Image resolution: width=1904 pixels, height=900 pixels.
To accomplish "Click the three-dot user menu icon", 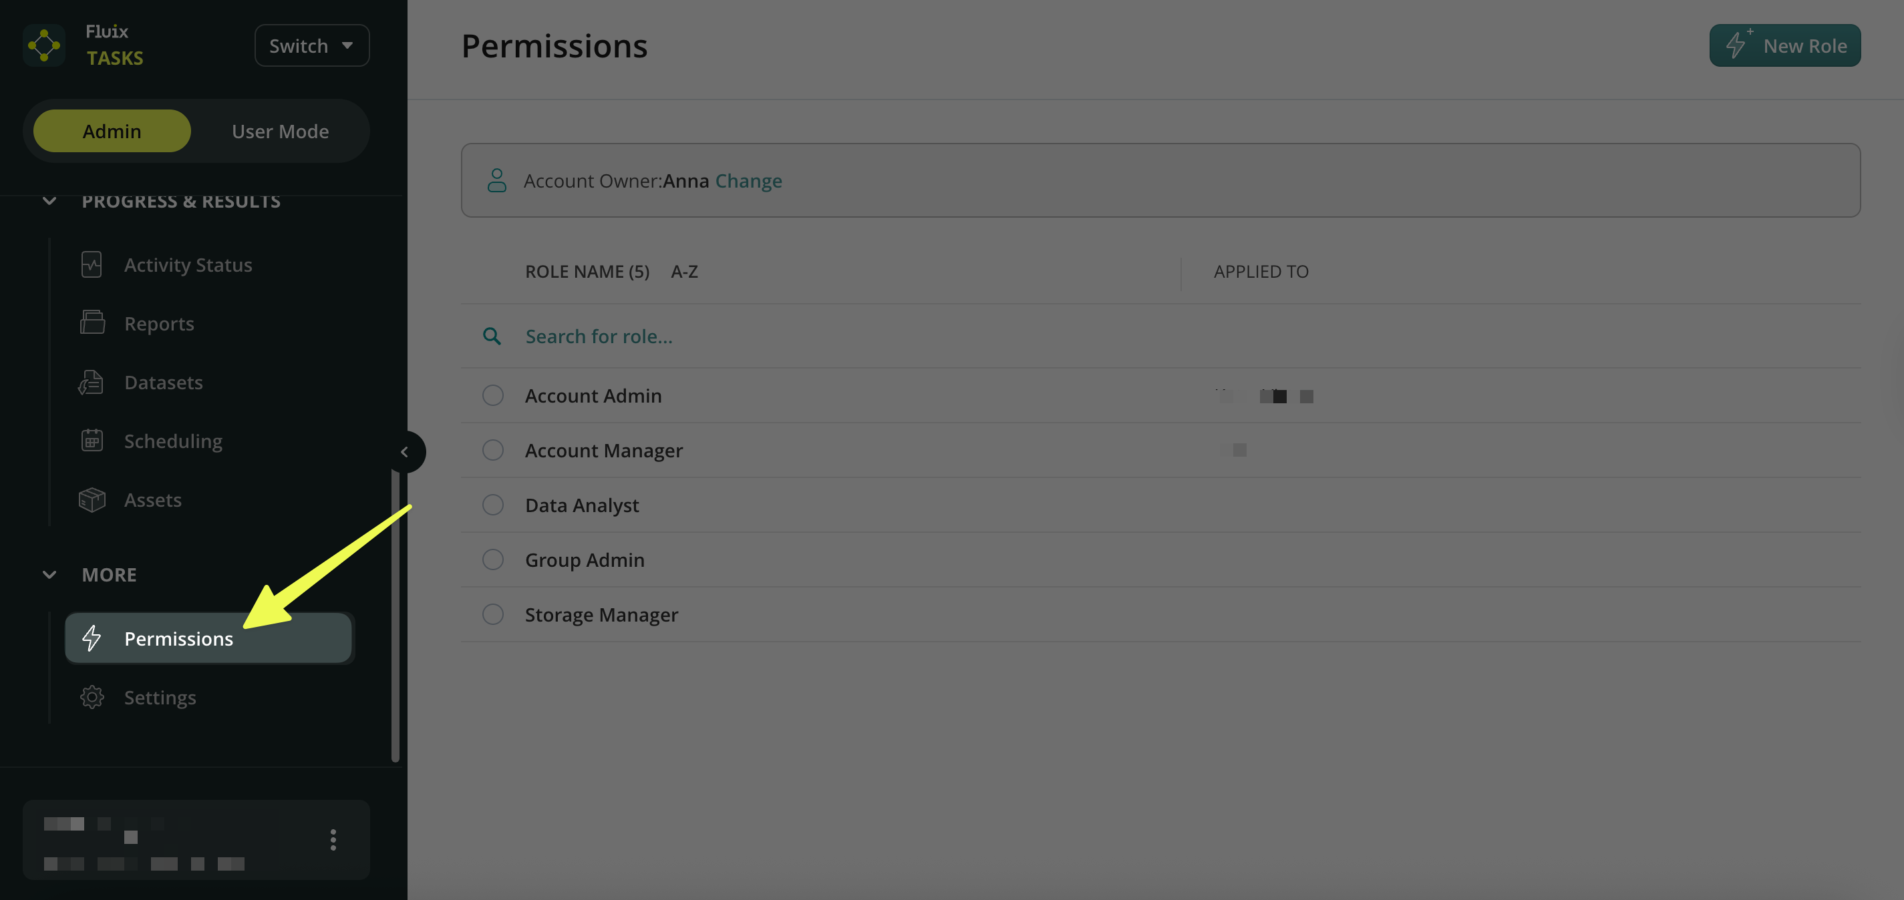I will click(333, 839).
